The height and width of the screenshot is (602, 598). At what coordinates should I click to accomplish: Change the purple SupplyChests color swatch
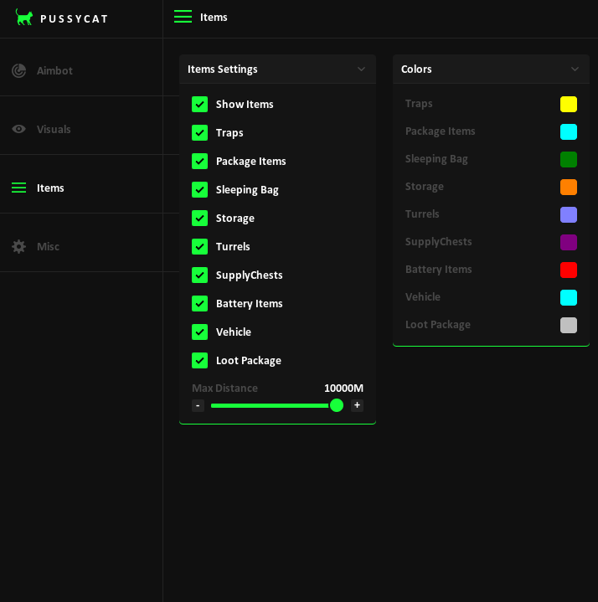tap(568, 242)
